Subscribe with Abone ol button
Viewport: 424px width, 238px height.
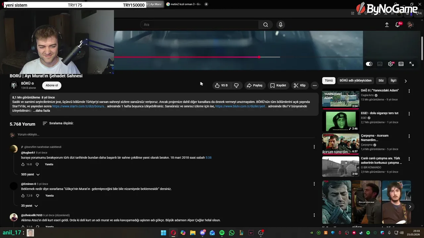point(52,85)
